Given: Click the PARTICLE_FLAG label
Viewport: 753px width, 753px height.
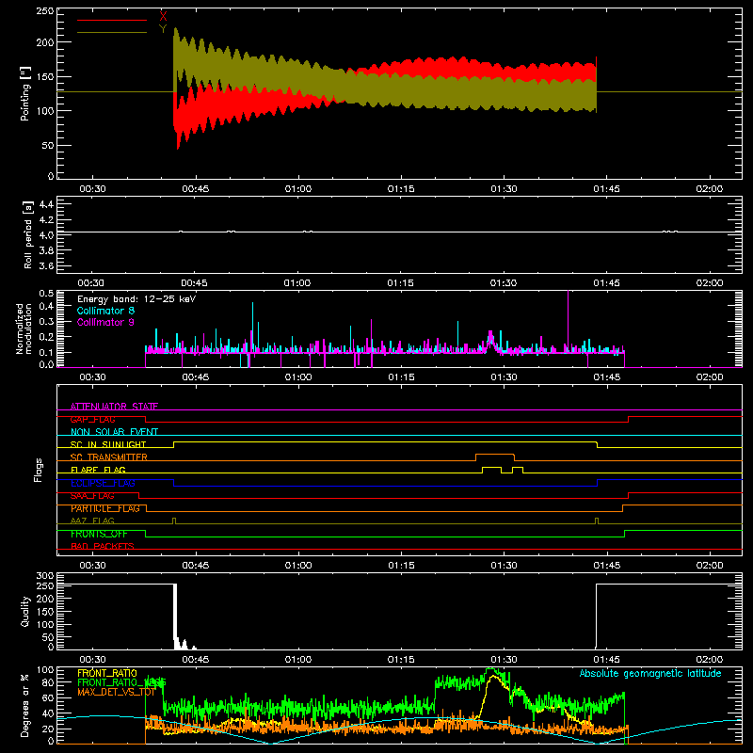Looking at the screenshot, I should [x=105, y=508].
